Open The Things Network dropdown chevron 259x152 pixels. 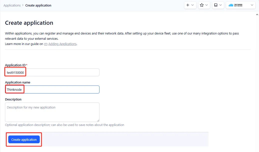click(x=252, y=5)
